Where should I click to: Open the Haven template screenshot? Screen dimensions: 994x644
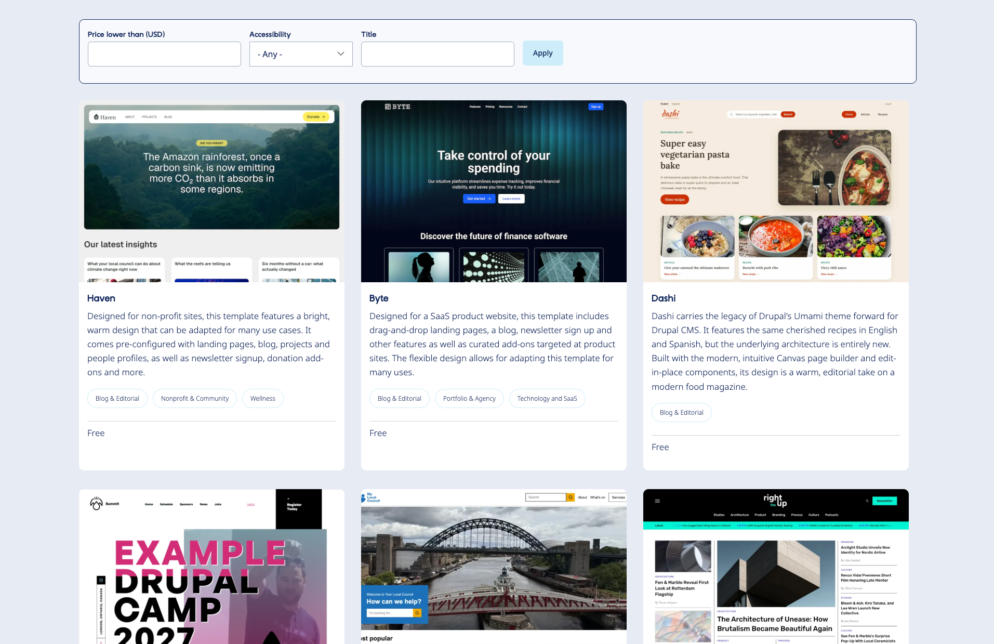point(211,191)
